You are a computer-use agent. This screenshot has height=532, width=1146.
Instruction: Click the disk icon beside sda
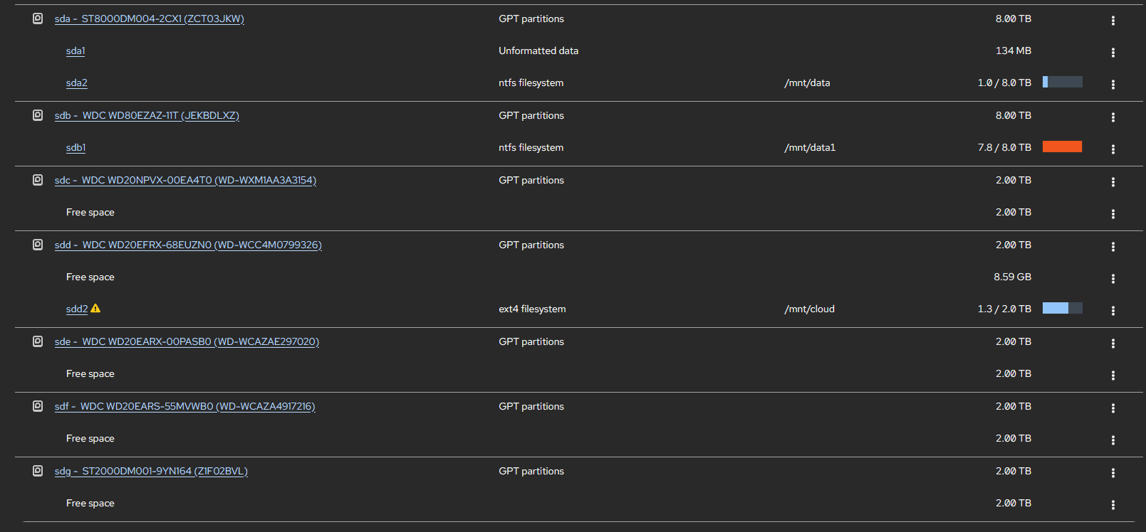pos(38,18)
